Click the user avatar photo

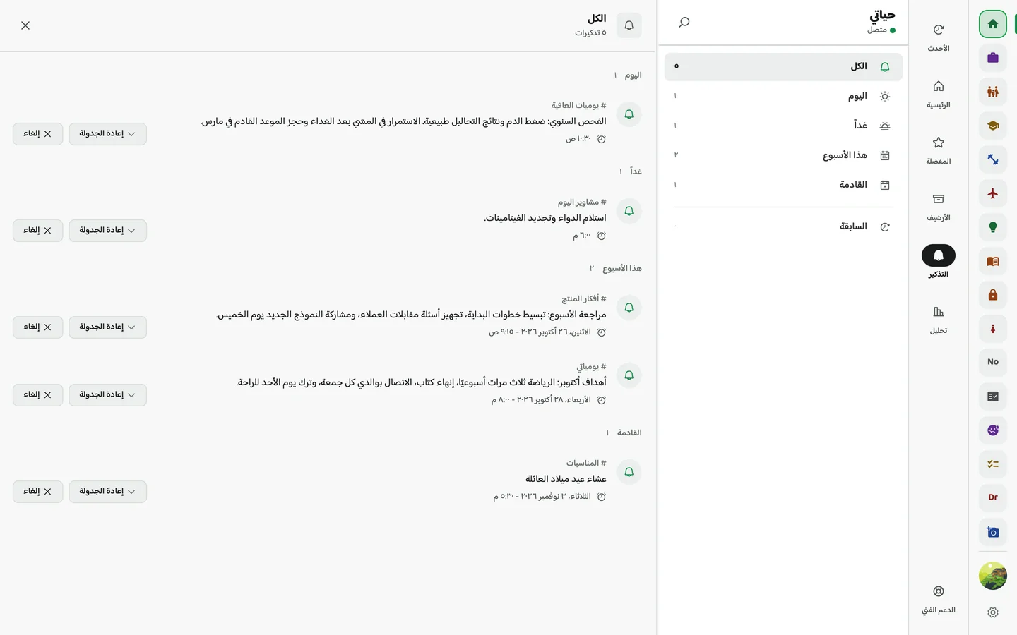pos(992,576)
